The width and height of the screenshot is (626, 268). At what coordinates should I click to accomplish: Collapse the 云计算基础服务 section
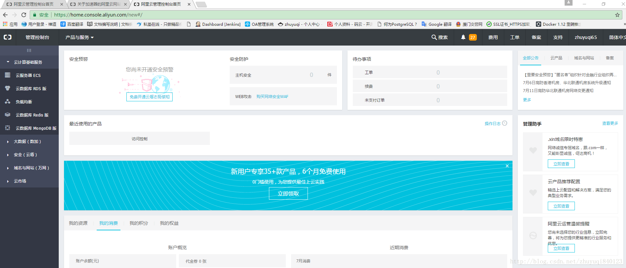click(29, 62)
